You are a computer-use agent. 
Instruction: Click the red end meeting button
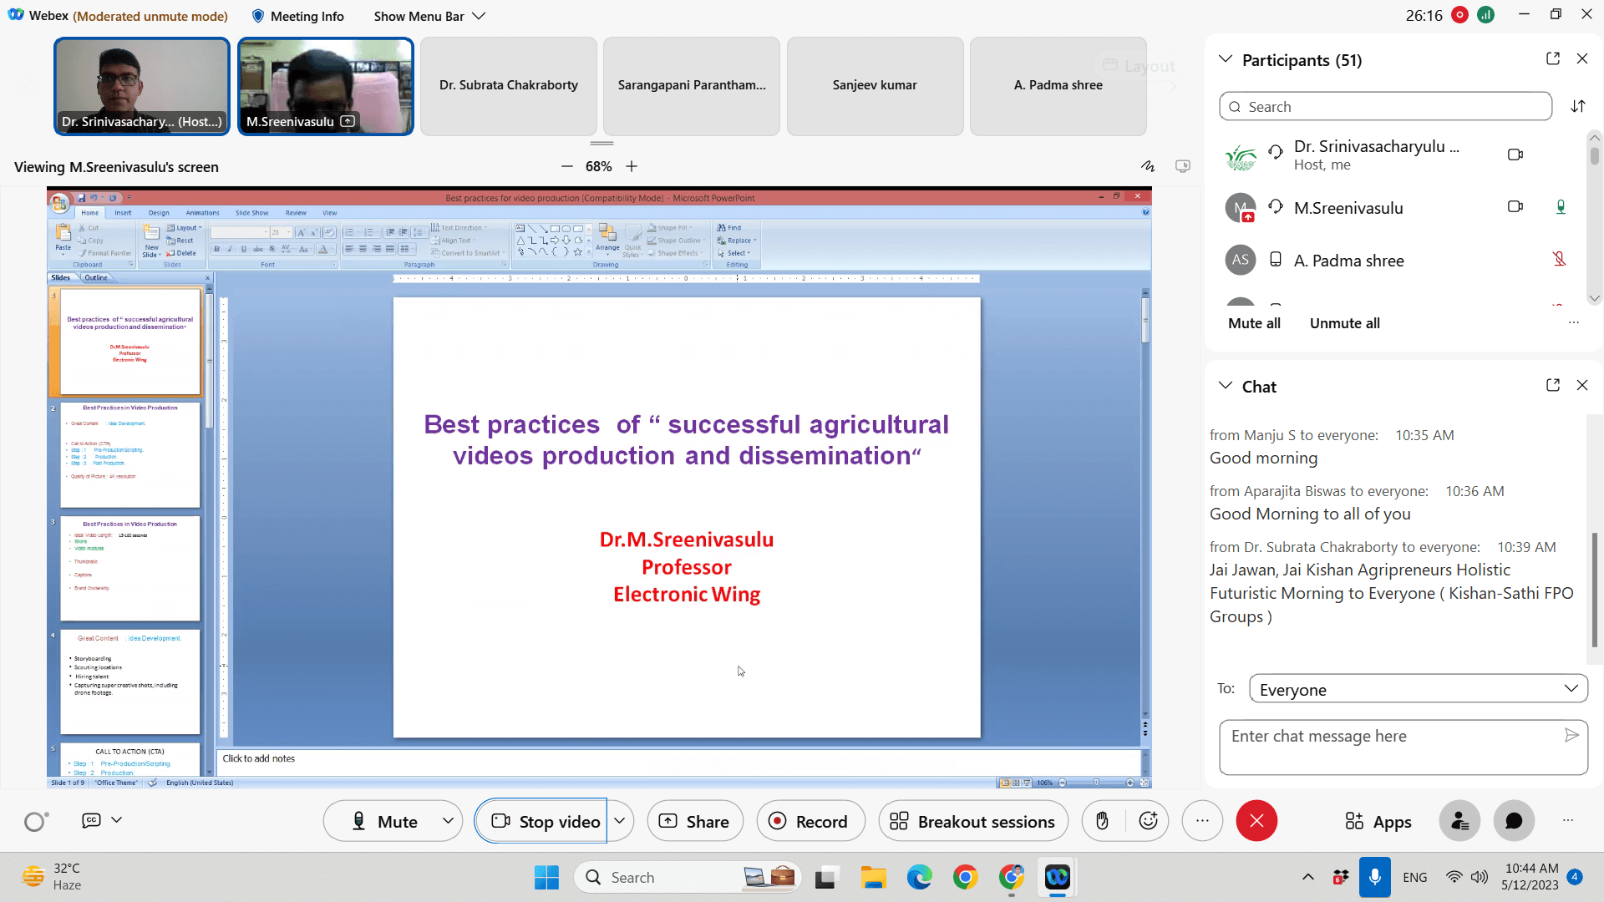tap(1256, 821)
